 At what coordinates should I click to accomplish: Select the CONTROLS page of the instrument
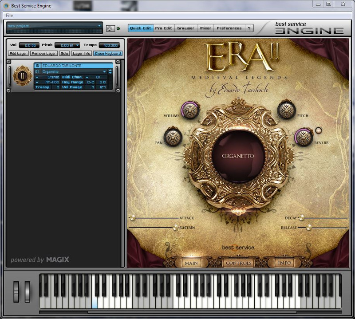coord(238,263)
